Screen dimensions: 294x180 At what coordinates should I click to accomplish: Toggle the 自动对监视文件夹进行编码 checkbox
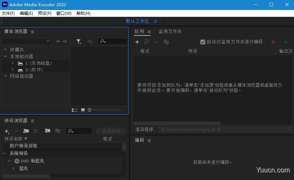pos(203,42)
